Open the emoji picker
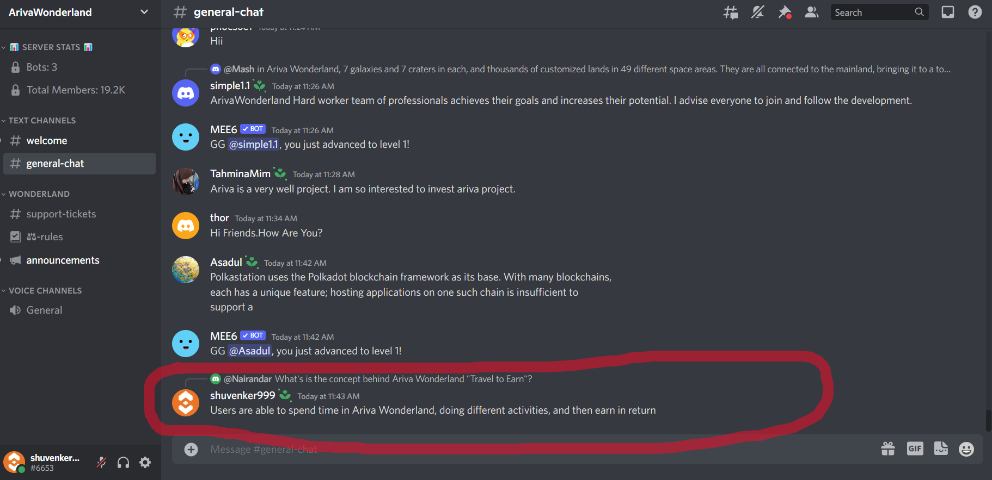 966,449
